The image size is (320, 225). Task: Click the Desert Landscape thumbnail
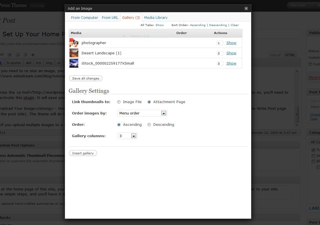coord(74,53)
